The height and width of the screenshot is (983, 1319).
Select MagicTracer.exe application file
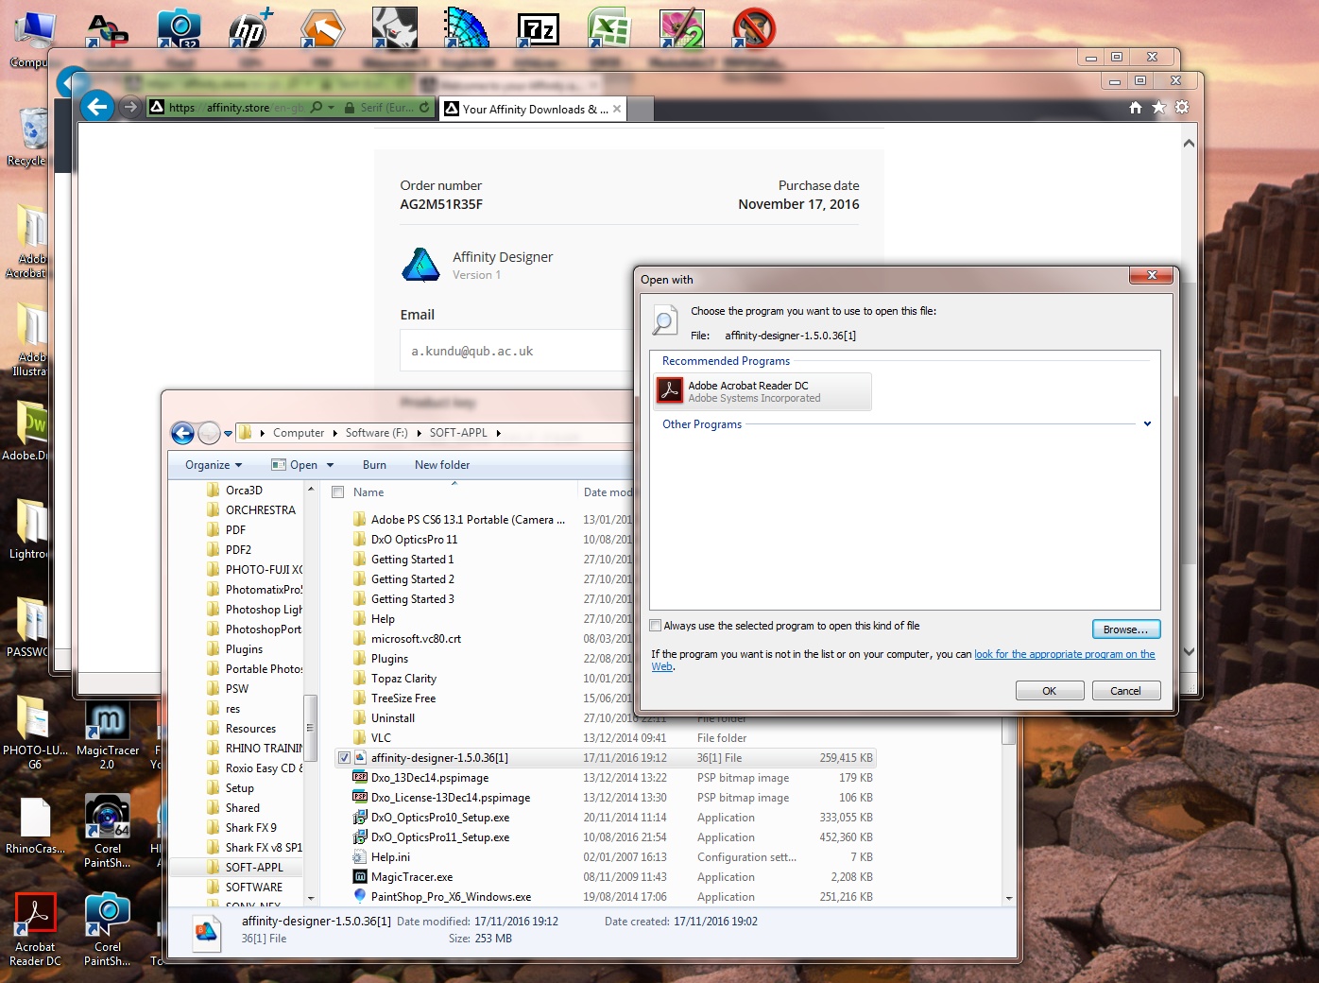pos(411,877)
